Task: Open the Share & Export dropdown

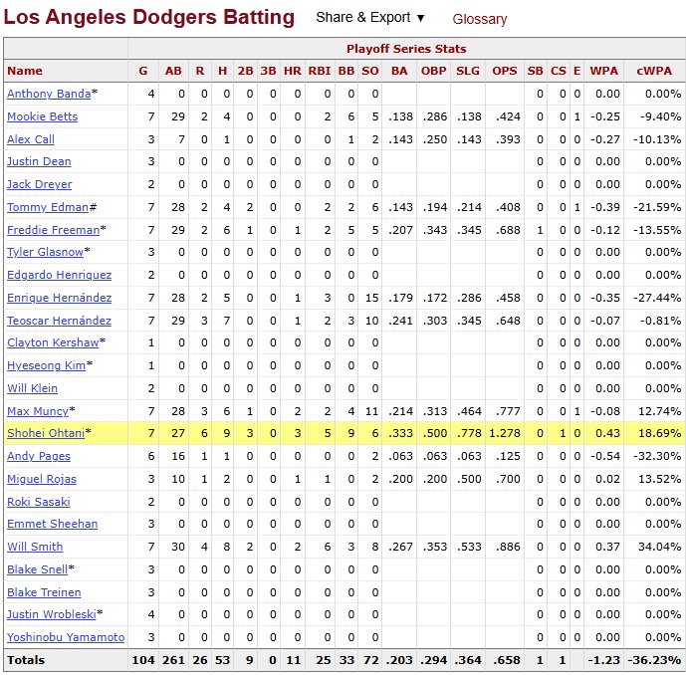Action: click(369, 18)
